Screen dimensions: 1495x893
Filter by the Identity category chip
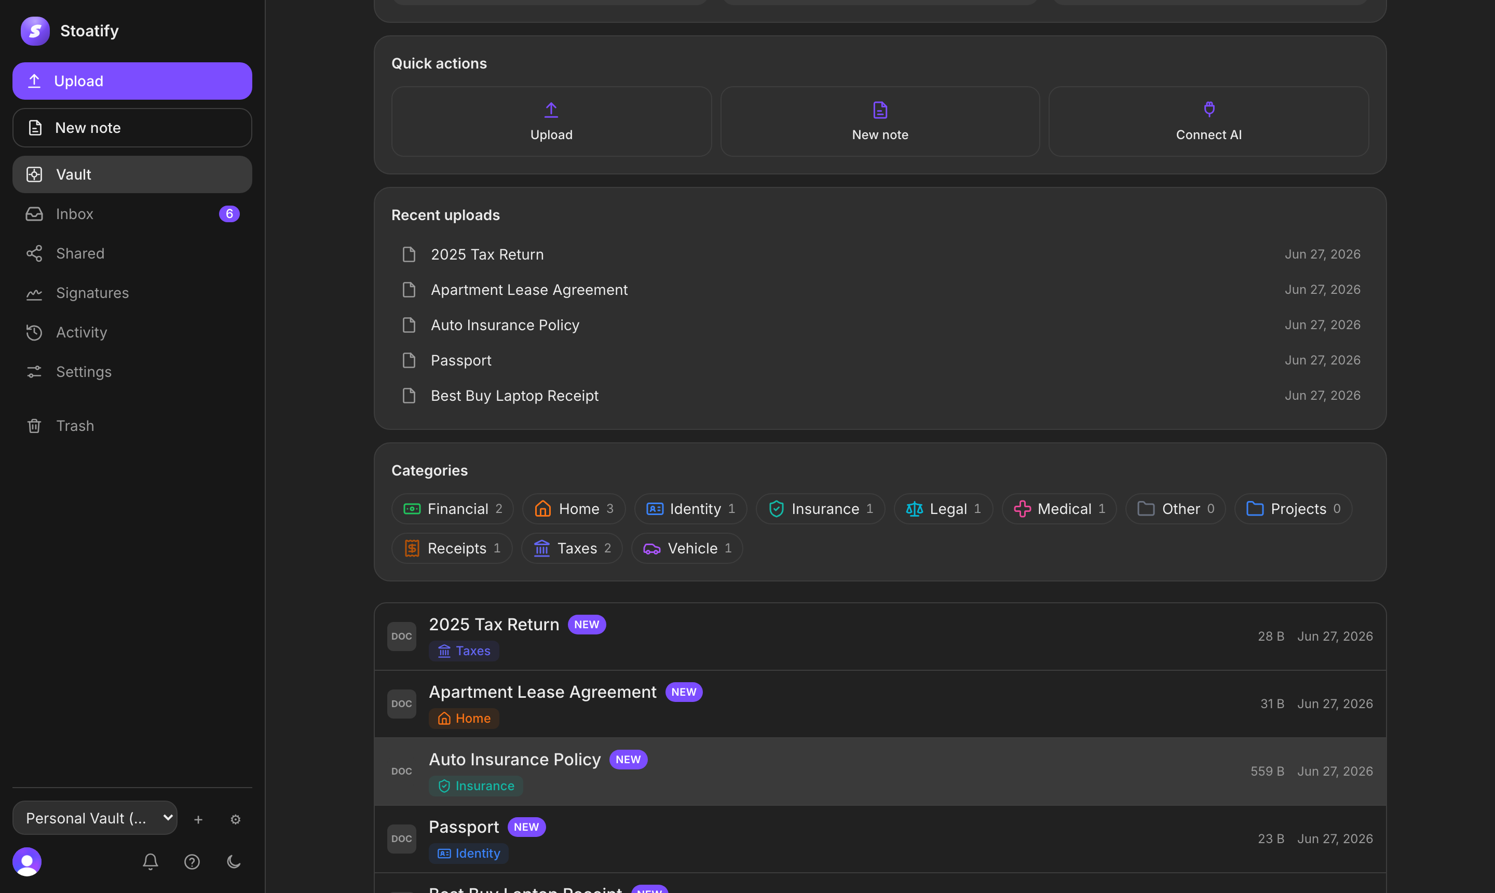(x=690, y=509)
